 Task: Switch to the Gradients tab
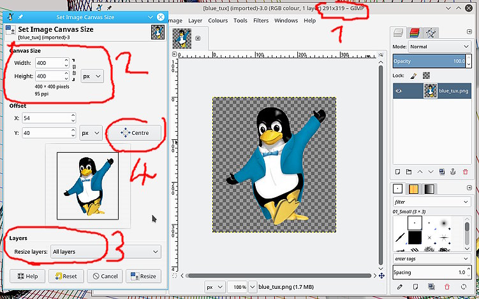[x=429, y=189]
